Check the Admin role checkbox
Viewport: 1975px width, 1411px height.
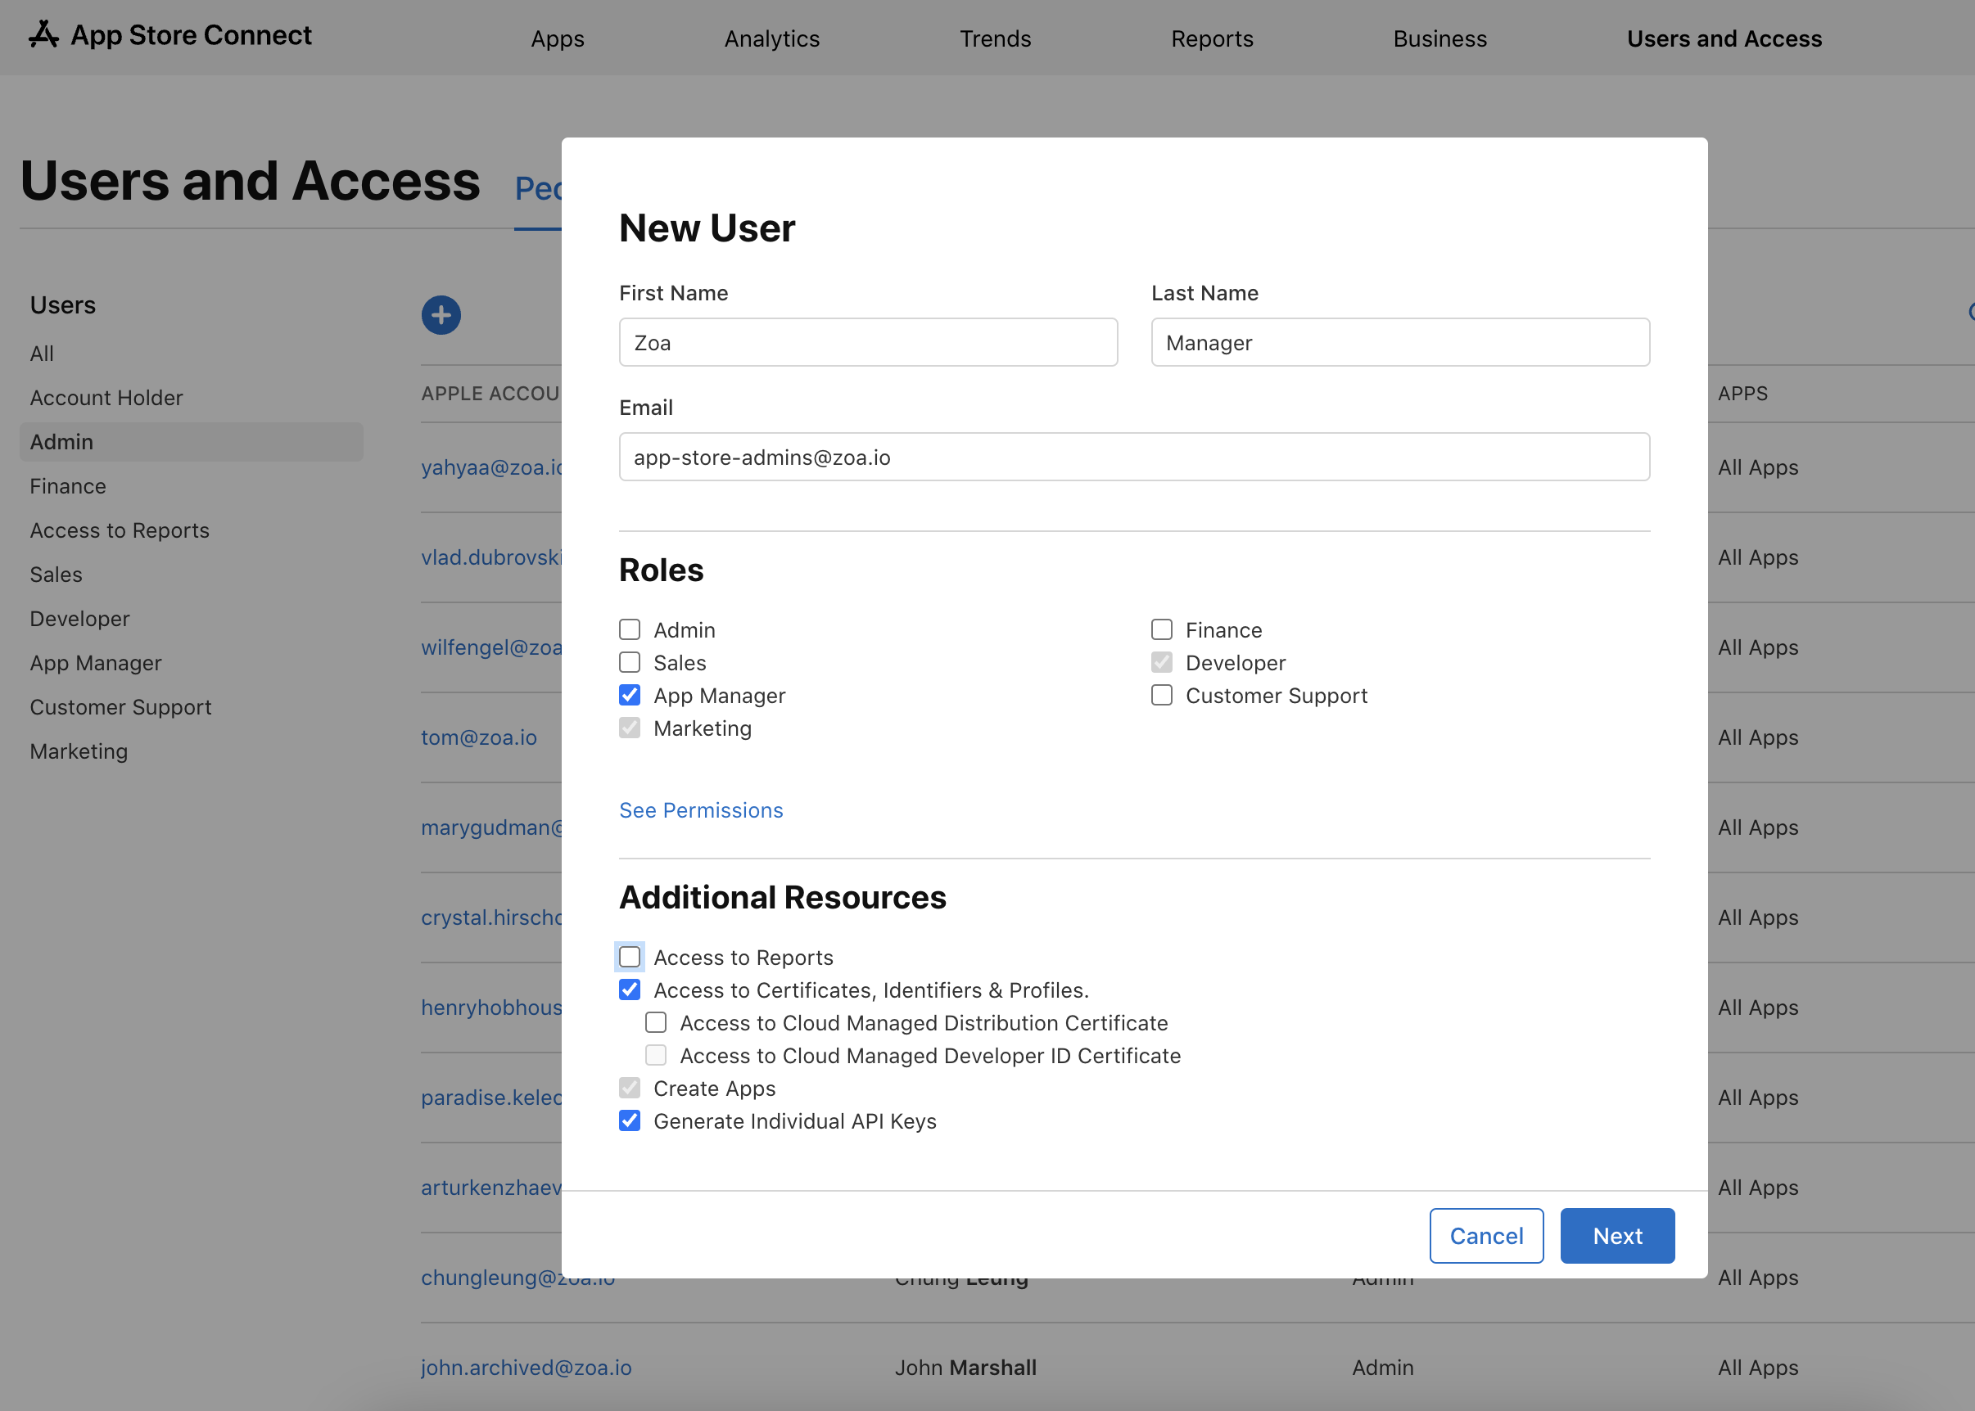tap(630, 629)
